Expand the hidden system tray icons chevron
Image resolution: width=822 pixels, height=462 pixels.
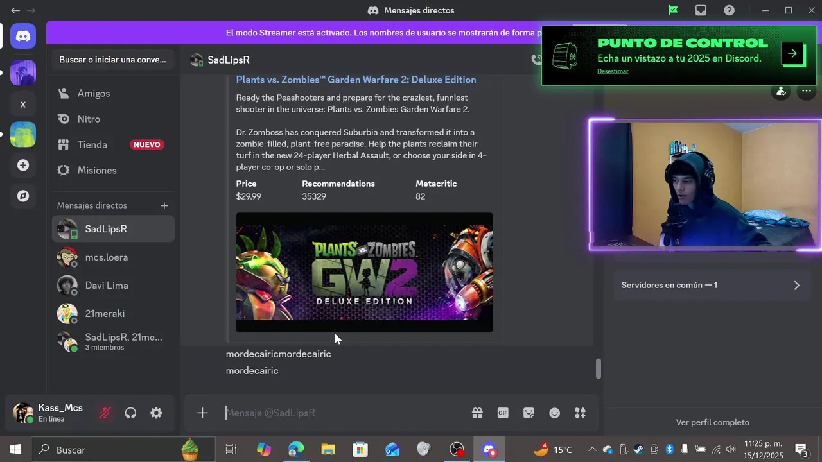click(592, 449)
